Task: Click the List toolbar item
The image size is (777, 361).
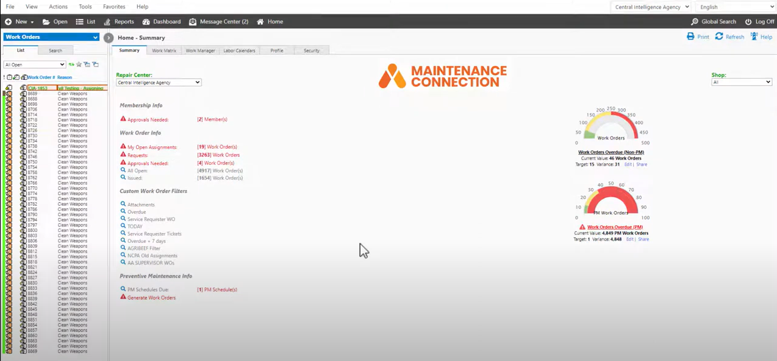Action: pyautogui.click(x=85, y=22)
